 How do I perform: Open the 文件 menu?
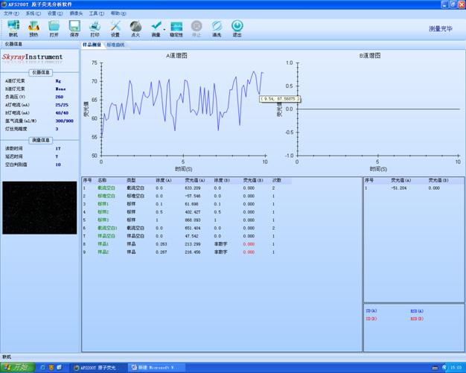click(x=10, y=13)
